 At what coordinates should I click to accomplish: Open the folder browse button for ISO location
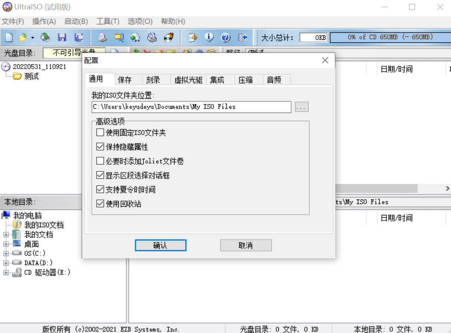click(301, 107)
